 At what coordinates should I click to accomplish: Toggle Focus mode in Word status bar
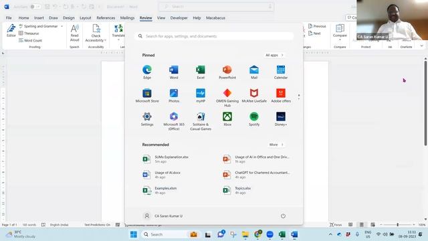point(336,225)
